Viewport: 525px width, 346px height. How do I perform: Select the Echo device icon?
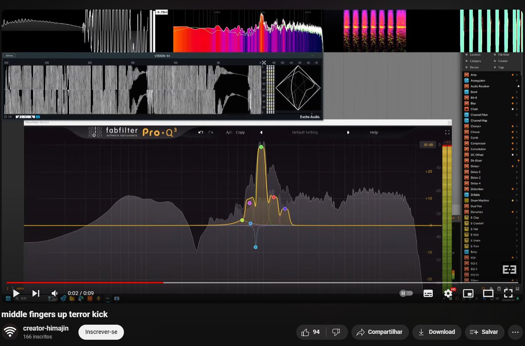[x=466, y=252]
